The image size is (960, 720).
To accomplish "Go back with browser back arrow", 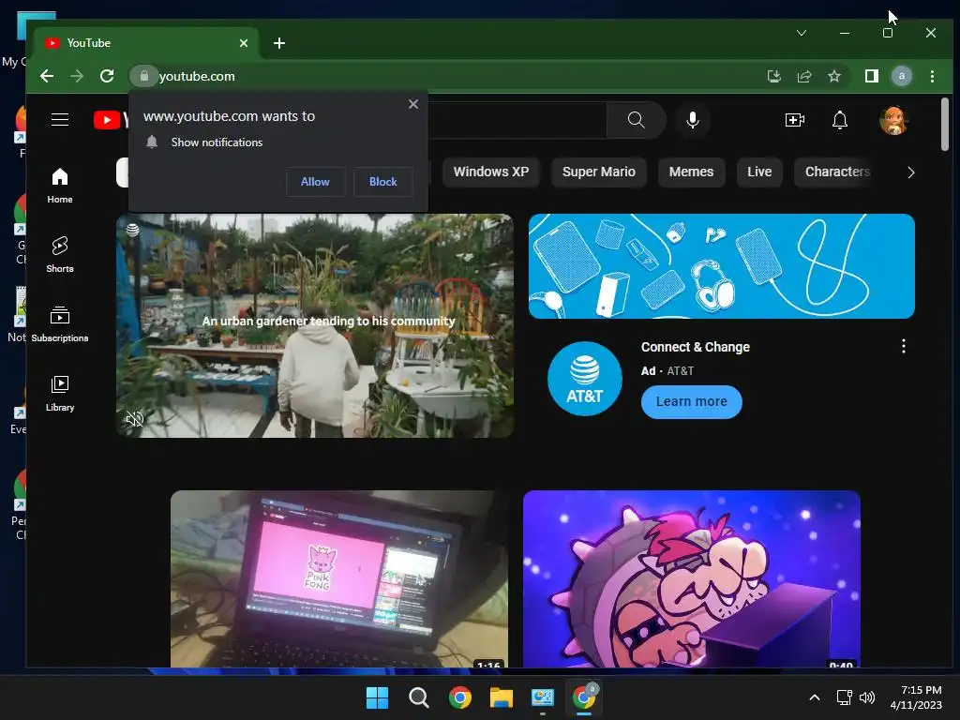I will pyautogui.click(x=47, y=76).
